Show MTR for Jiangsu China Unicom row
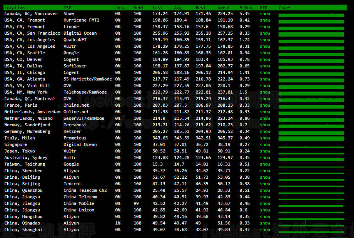Screen dimensions: 354x238 [265, 210]
